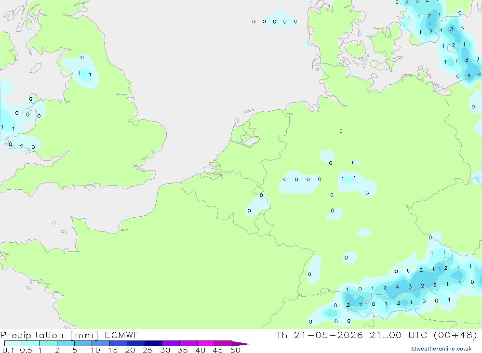482x353 pixels.
Task: Click the 45–50 mm legend color swatch
Action: click(224, 343)
